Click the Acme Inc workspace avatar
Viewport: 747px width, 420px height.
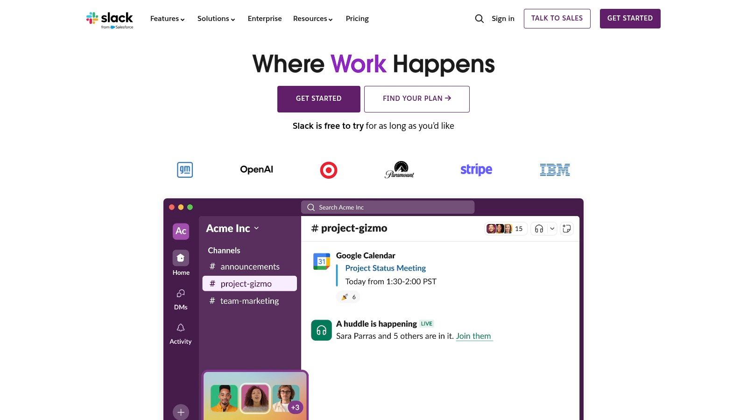pyautogui.click(x=181, y=231)
